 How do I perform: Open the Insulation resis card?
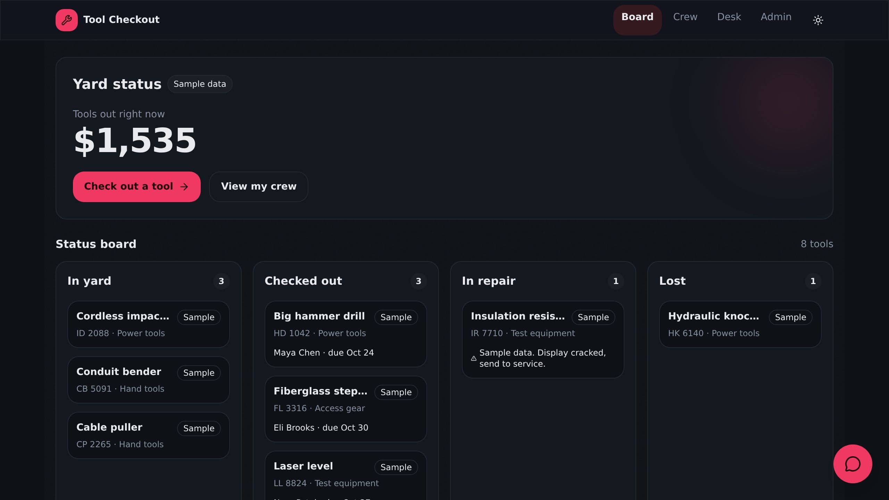coord(543,339)
